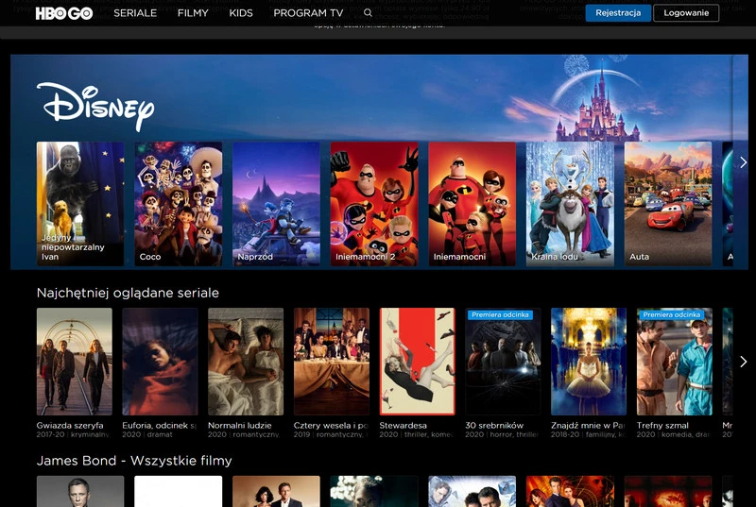Screen dimensions: 756x507
Task: Open the Kraina lodu poster
Action: click(570, 203)
